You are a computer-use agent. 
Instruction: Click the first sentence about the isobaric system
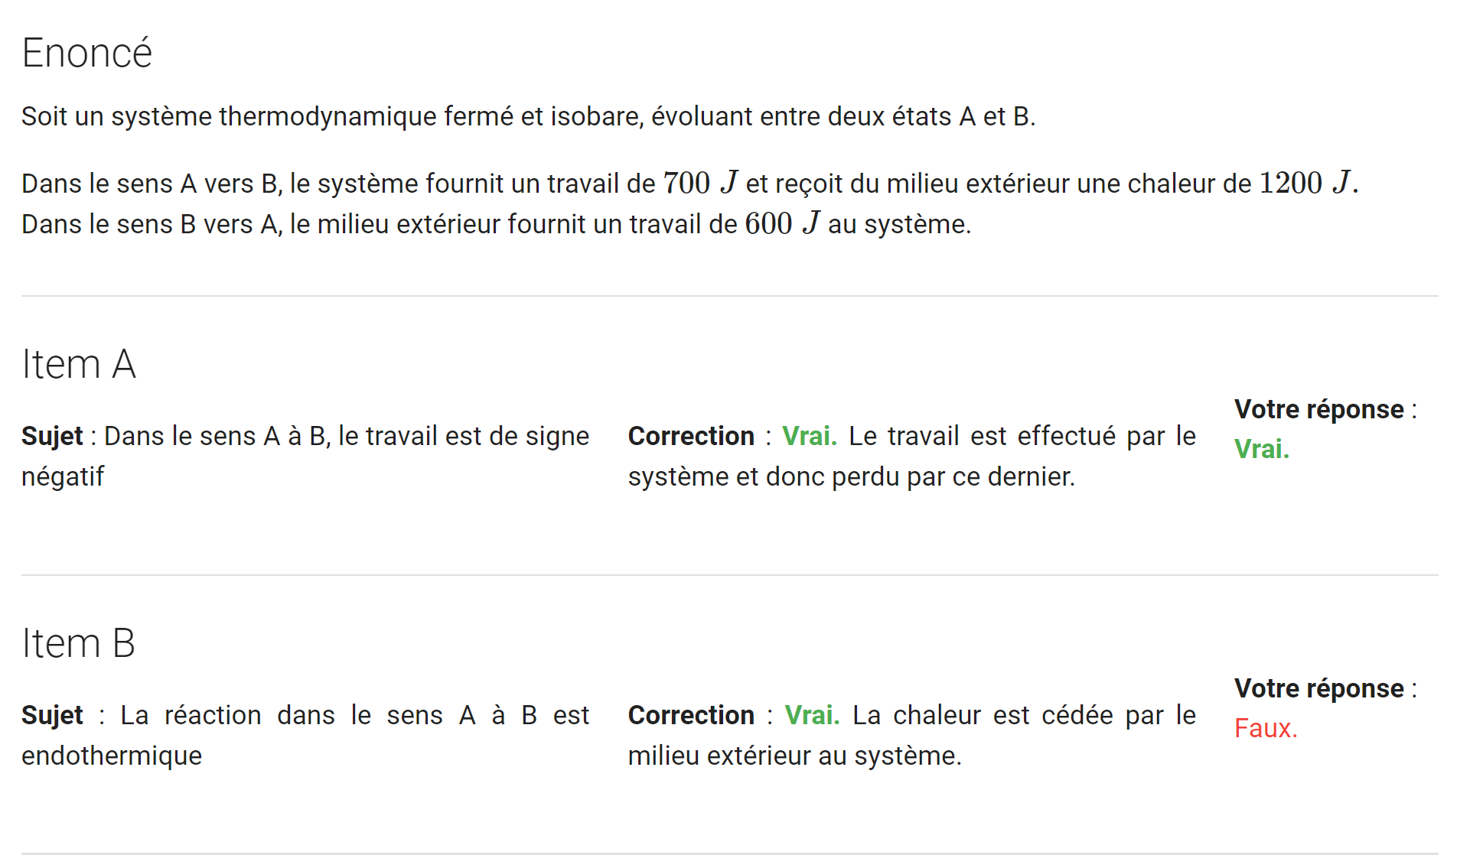click(528, 116)
